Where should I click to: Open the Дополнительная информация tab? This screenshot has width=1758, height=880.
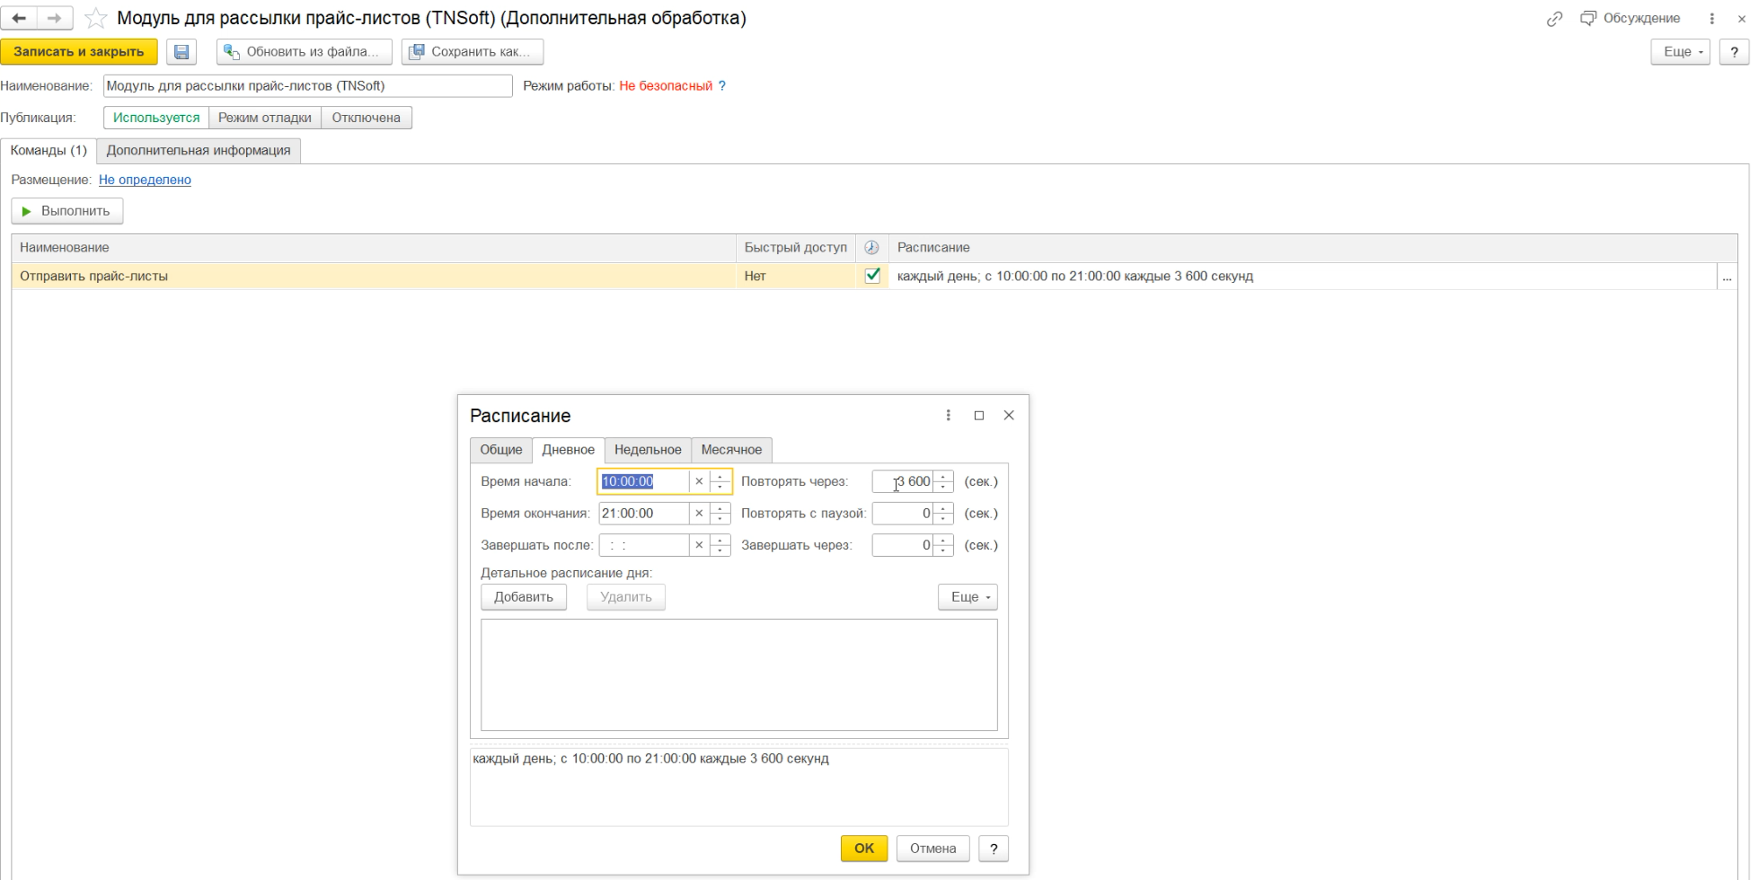click(199, 150)
